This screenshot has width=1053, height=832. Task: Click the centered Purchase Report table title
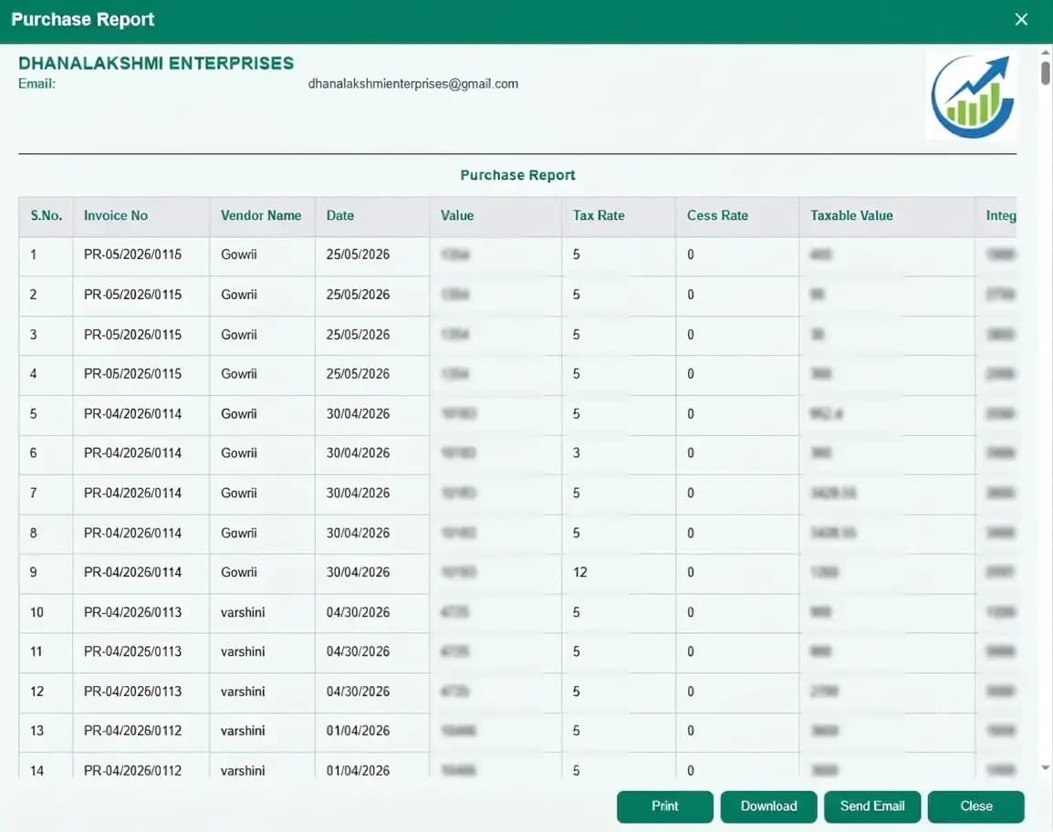click(x=517, y=175)
